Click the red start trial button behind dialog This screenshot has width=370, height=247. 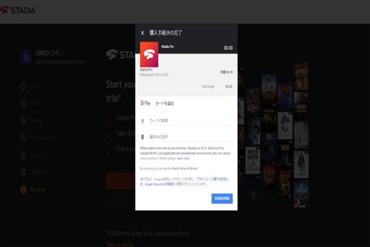point(121,181)
